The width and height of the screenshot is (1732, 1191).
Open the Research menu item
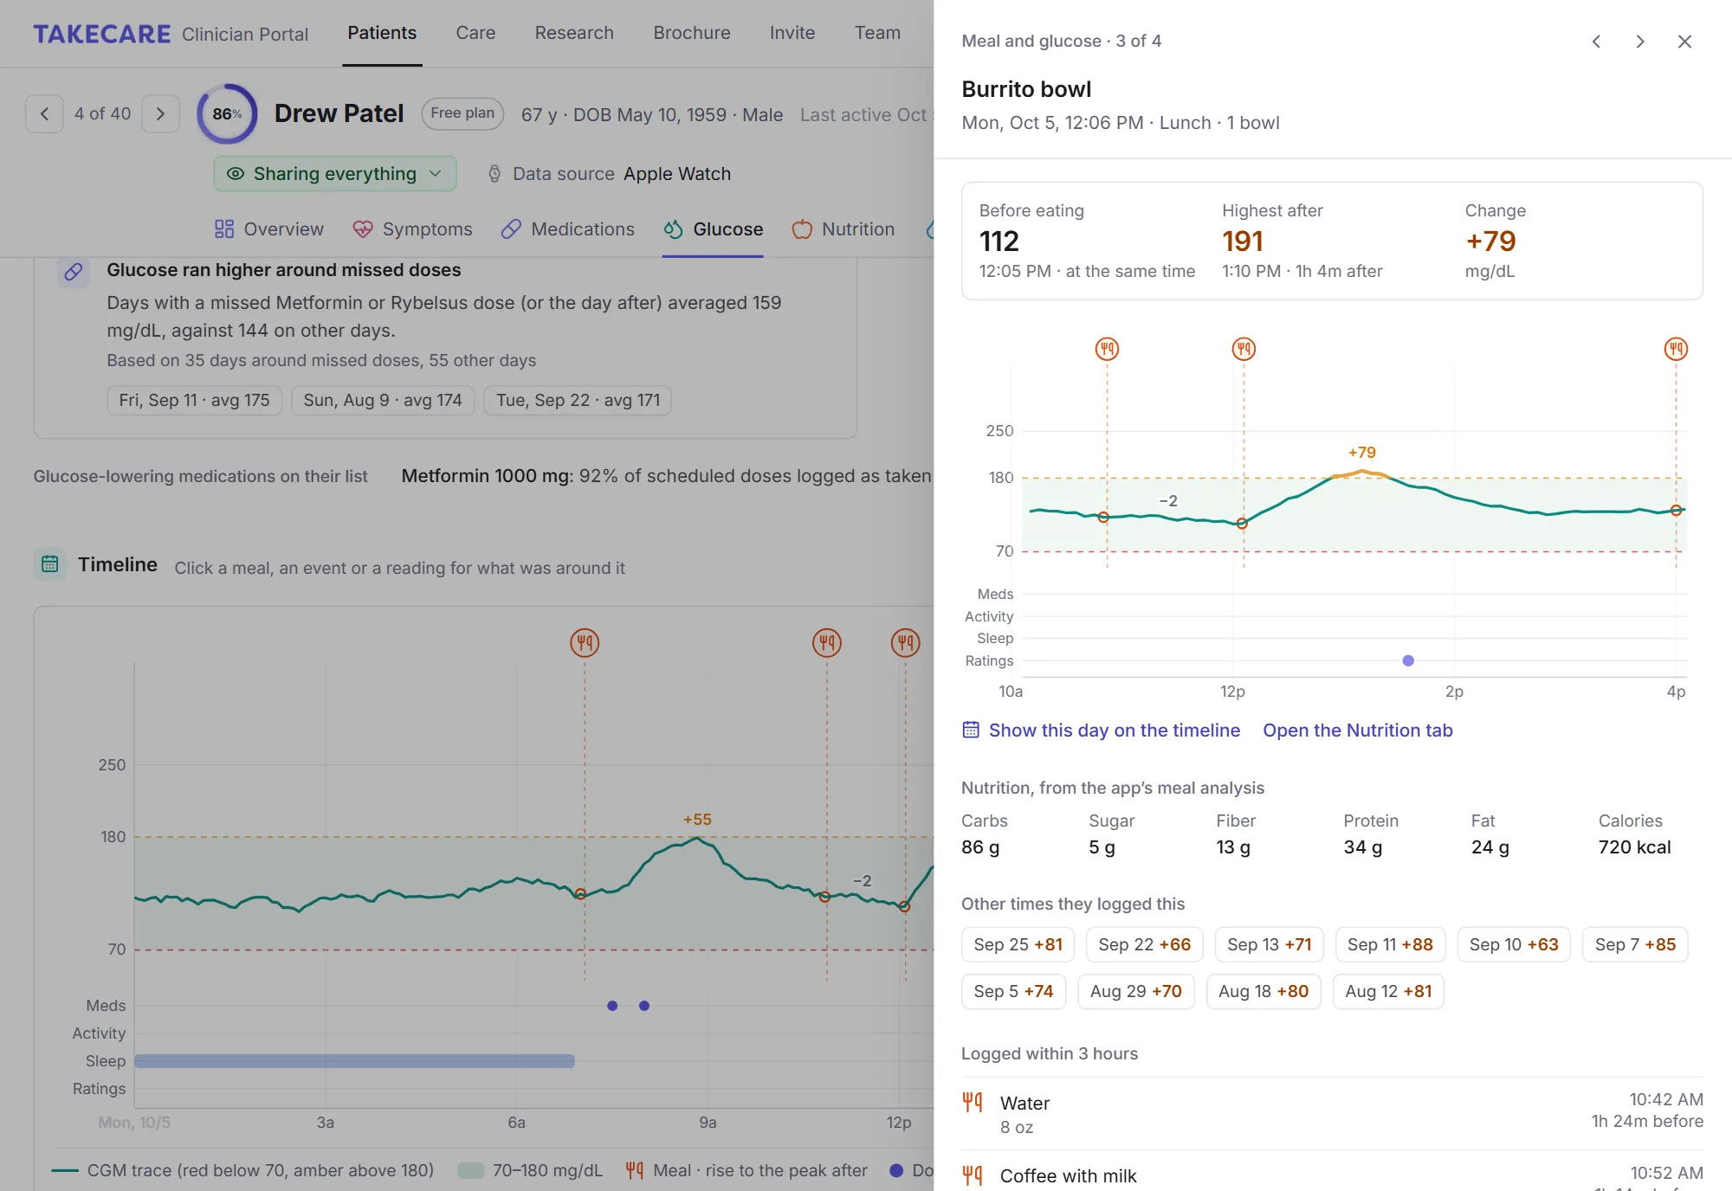[574, 33]
